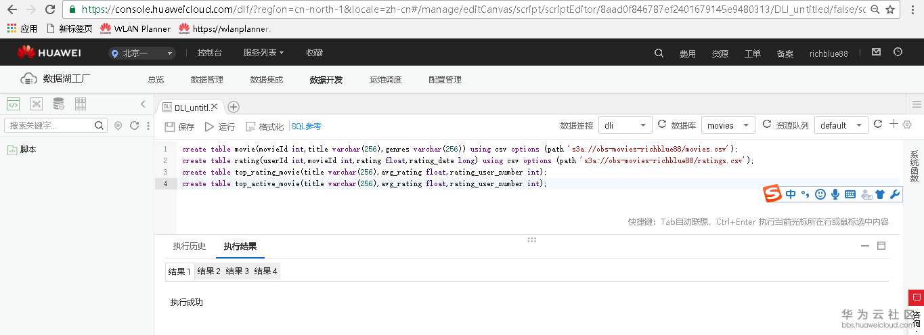Switch to the 执行结果 tab
Screen dimensions: 924x335
(x=240, y=246)
